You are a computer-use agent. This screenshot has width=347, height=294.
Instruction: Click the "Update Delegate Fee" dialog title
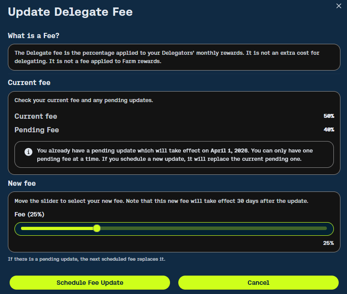(70, 12)
